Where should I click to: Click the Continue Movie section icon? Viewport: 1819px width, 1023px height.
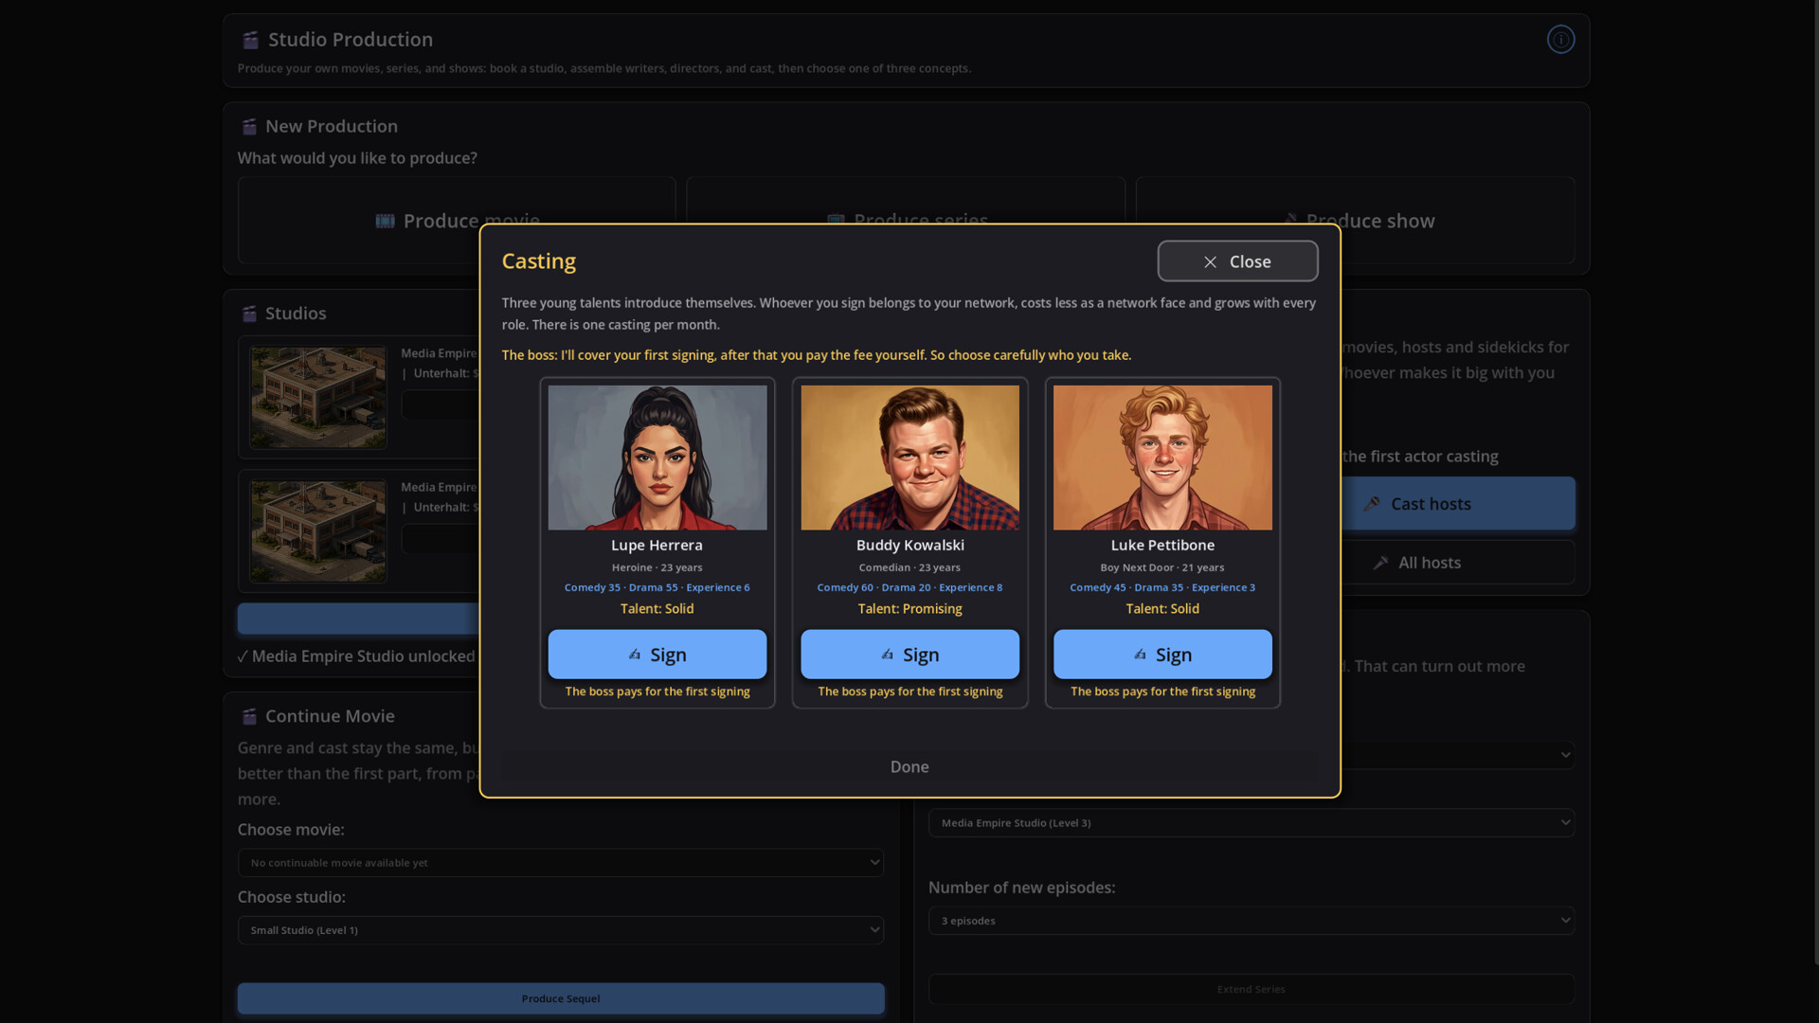249,717
